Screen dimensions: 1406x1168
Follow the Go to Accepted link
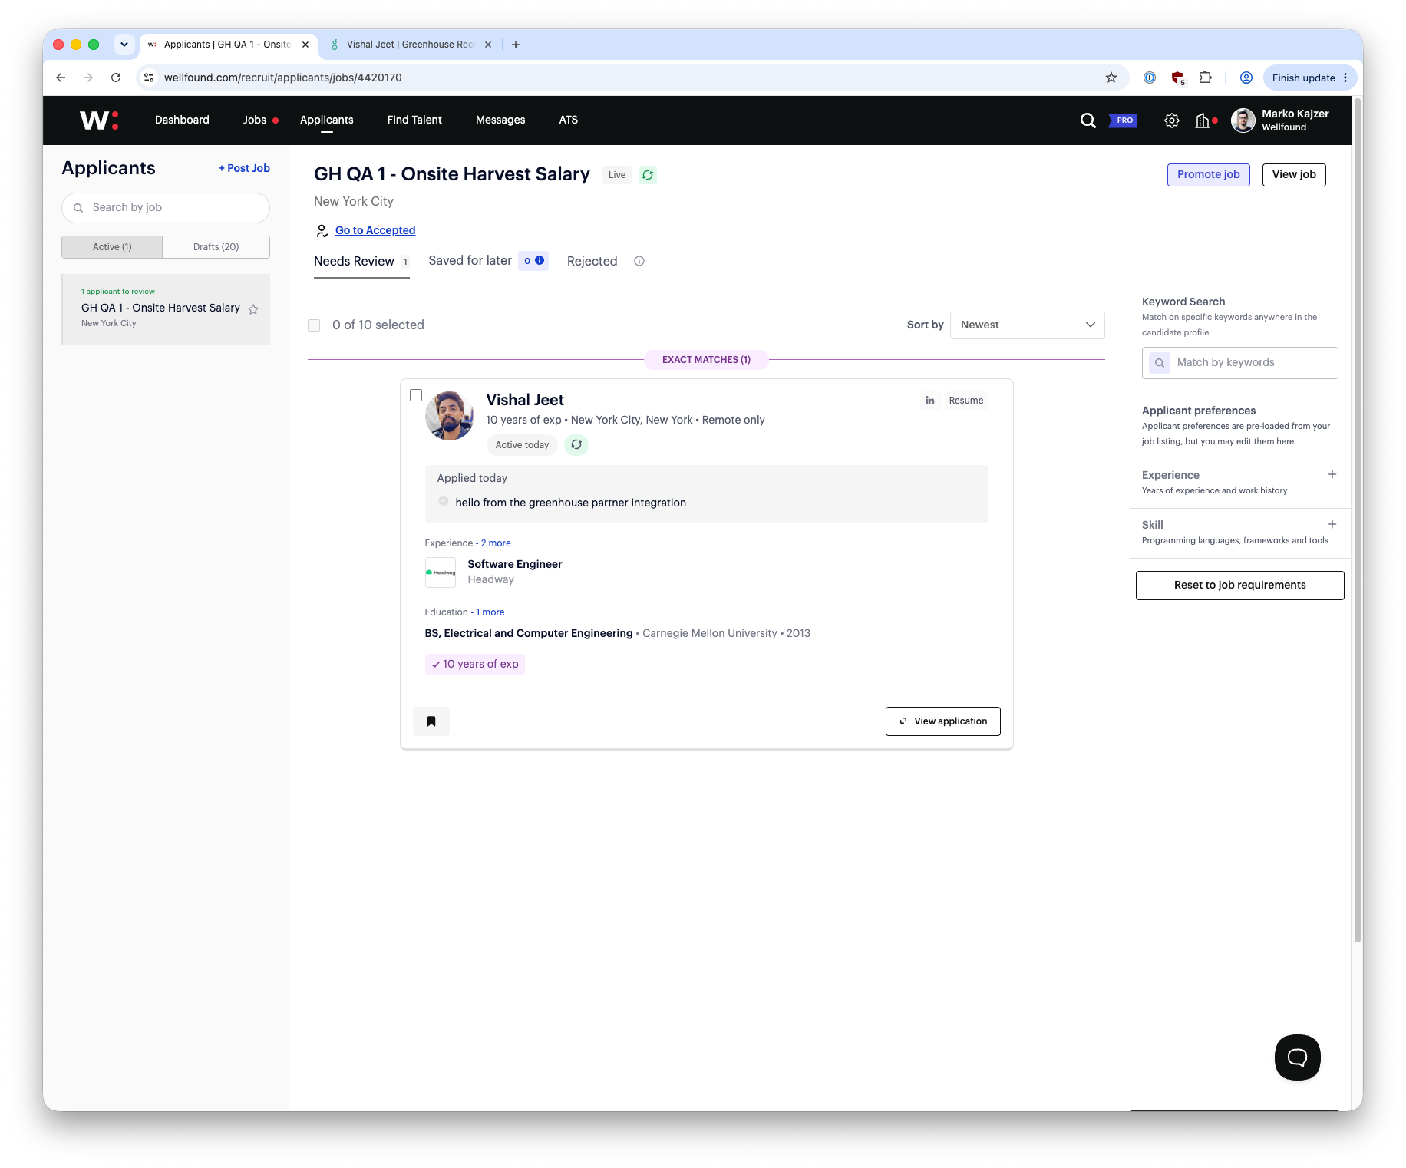click(x=375, y=230)
